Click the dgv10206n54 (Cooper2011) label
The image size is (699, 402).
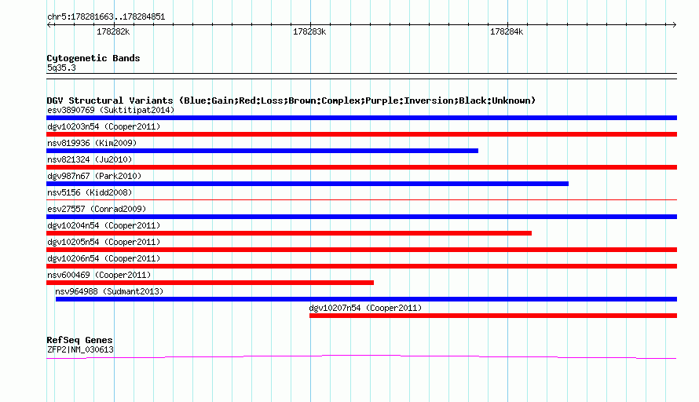tap(104, 258)
